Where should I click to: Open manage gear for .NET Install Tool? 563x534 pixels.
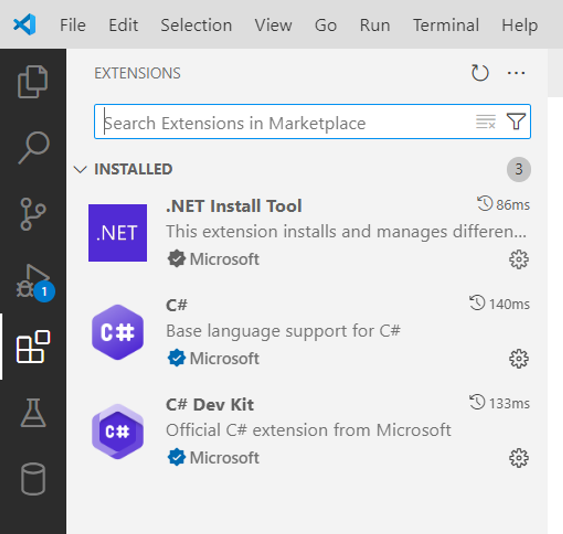[x=519, y=259]
